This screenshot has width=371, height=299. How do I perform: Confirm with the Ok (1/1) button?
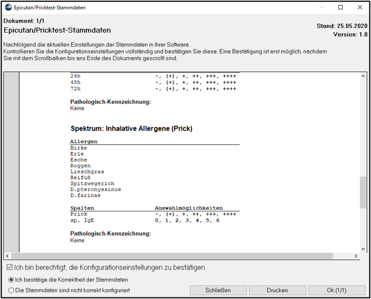click(x=337, y=291)
